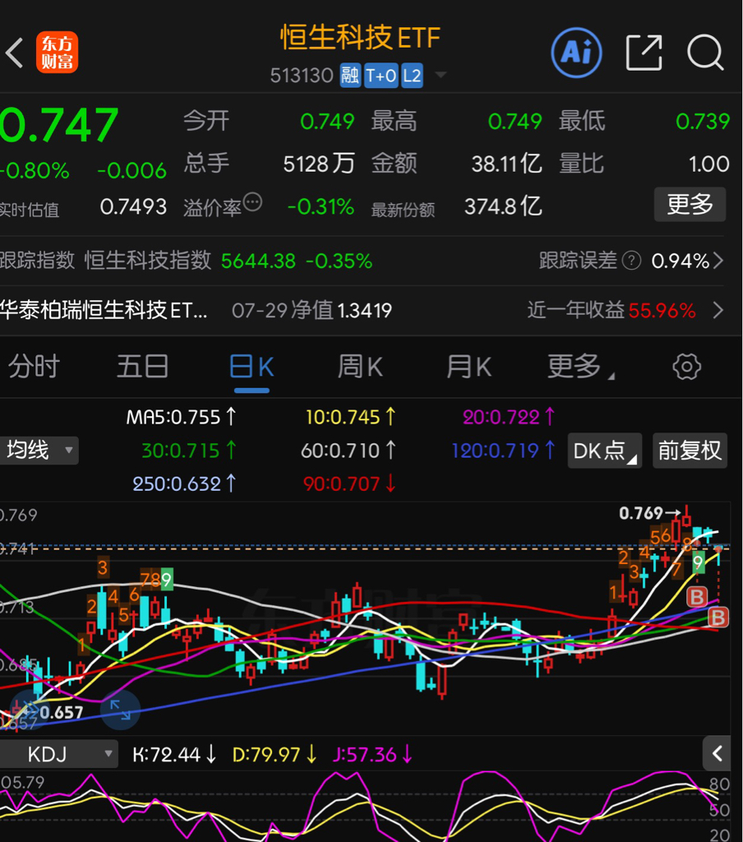743x842 pixels.
Task: Open chart settings gear icon
Action: [x=686, y=367]
